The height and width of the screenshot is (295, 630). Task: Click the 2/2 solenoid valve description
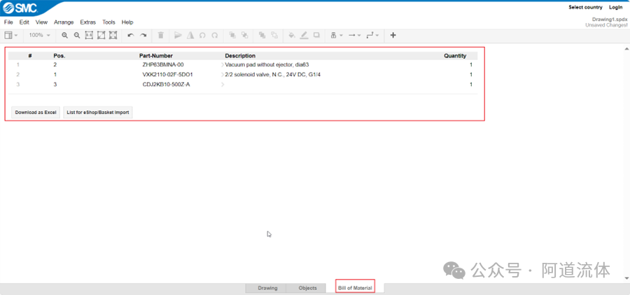coord(272,75)
